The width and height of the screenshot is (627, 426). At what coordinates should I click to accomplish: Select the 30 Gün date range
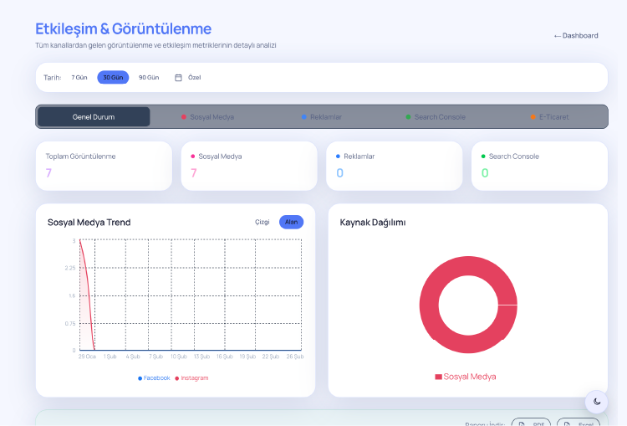pyautogui.click(x=113, y=78)
